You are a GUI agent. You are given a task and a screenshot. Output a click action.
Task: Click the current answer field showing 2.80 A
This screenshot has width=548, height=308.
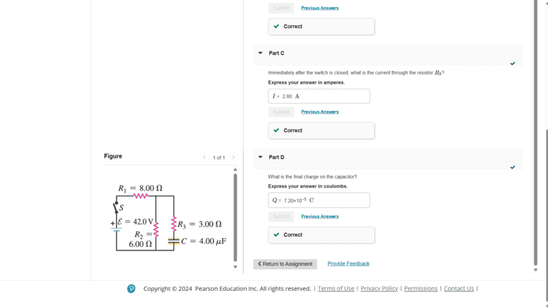[319, 97]
